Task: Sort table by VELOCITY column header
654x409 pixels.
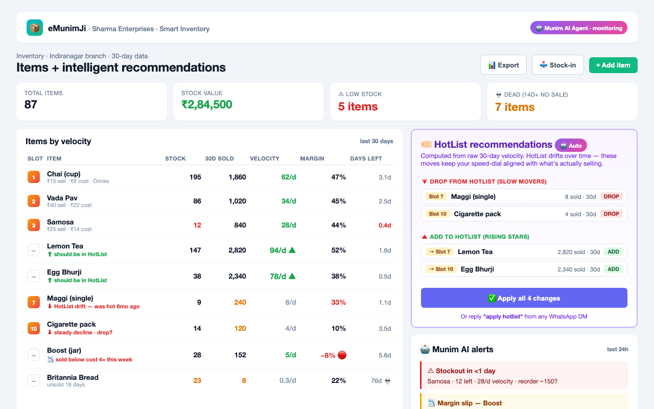Action: click(x=265, y=158)
